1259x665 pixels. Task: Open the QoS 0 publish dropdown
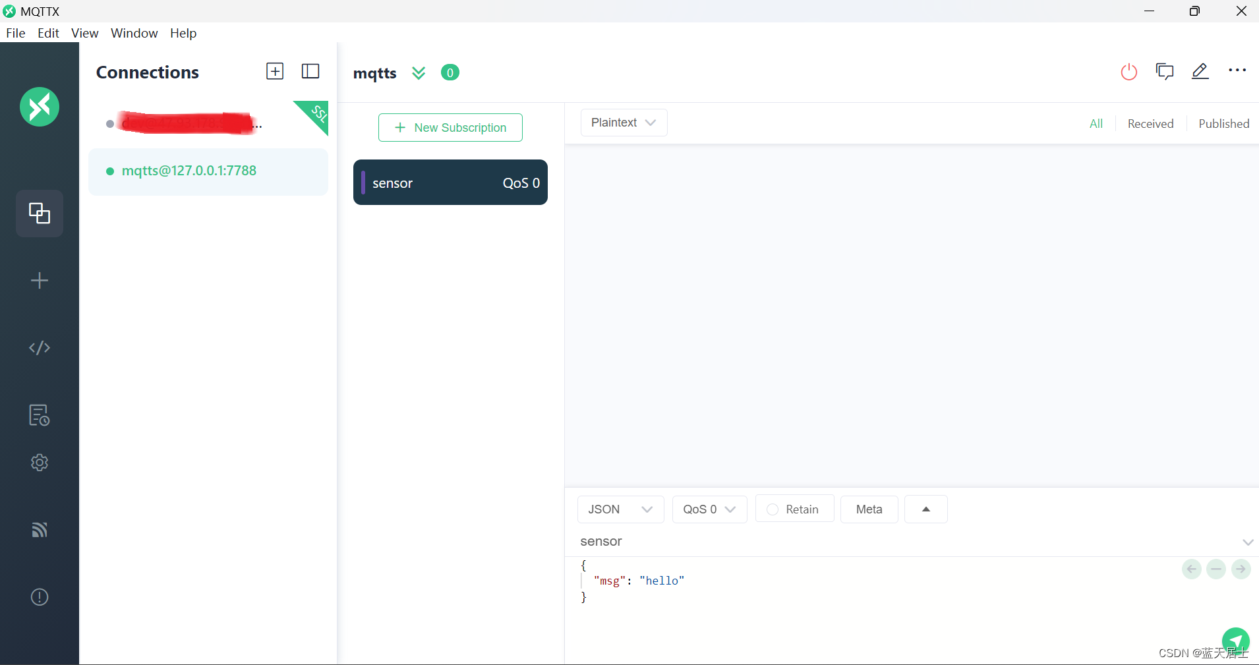click(x=709, y=509)
